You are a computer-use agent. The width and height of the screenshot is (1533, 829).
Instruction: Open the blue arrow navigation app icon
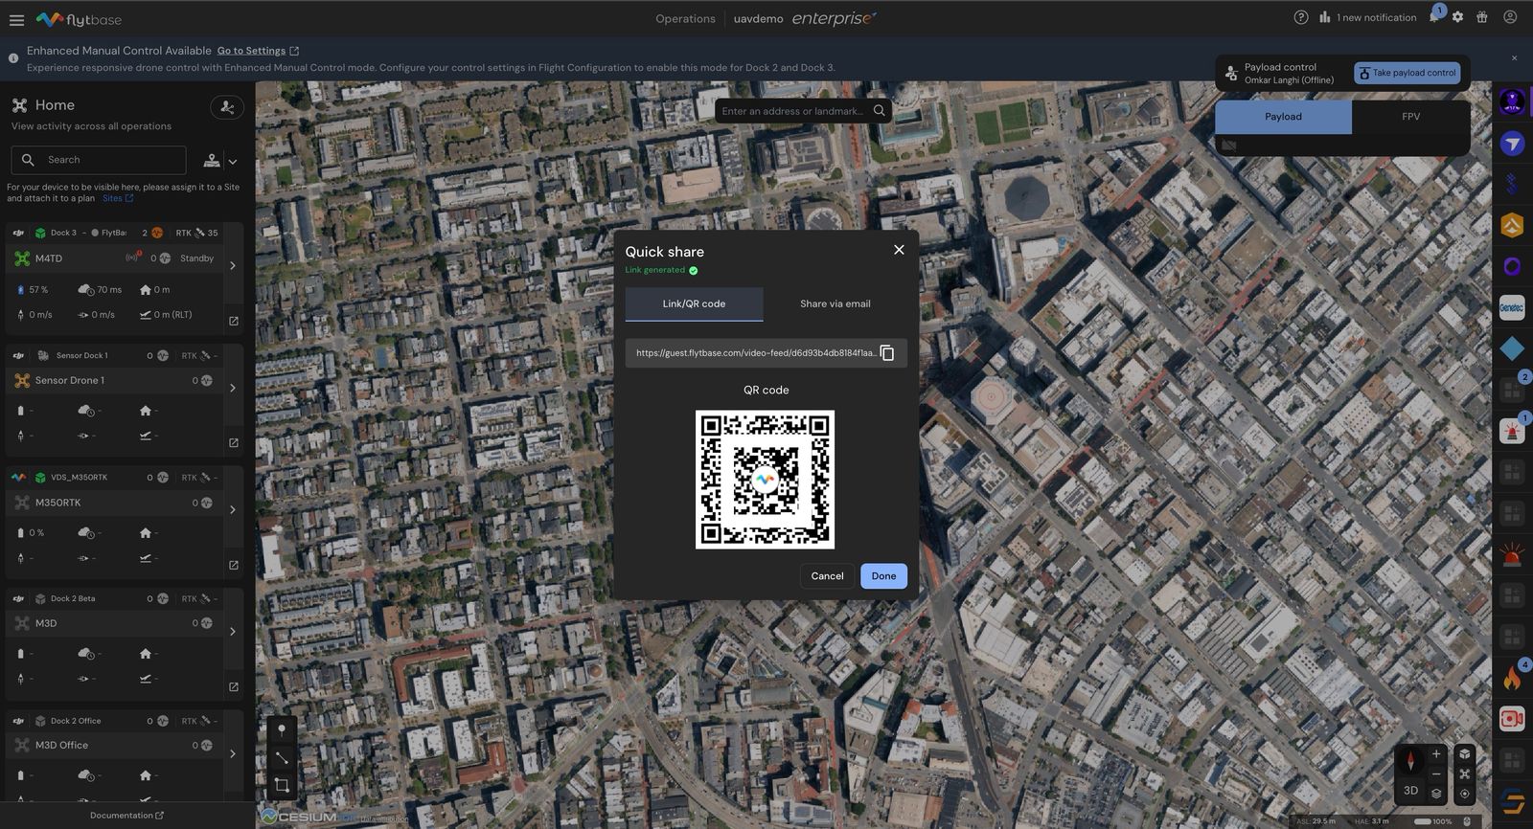click(1512, 144)
